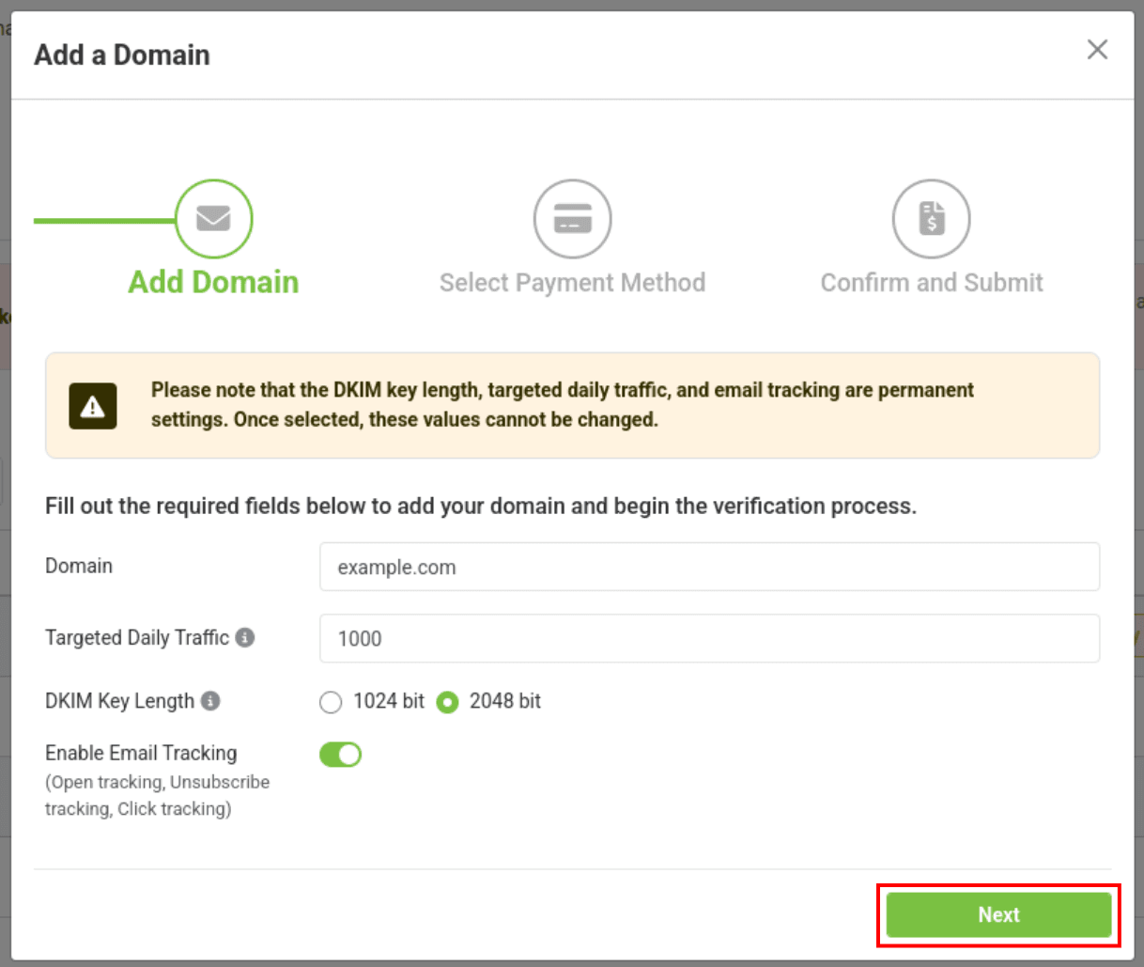Click the 'DKIM Key Length' label text
This screenshot has height=967, width=1144.
(119, 701)
